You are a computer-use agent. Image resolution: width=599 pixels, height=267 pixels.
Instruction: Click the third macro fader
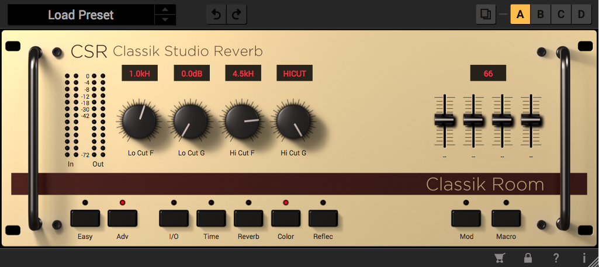(502, 121)
